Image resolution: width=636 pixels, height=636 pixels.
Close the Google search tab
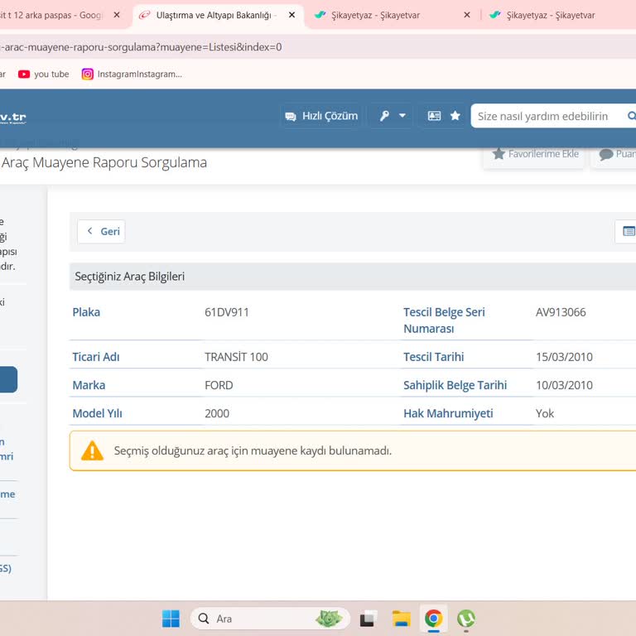(117, 15)
